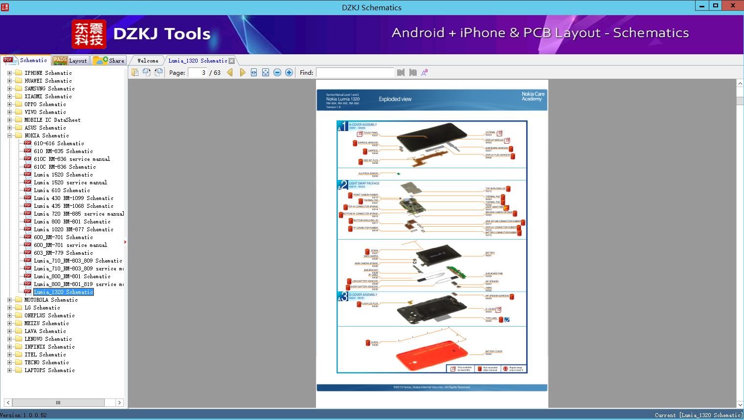The image size is (744, 420).
Task: Click the sidebar scroll right arrow
Action: click(119, 402)
